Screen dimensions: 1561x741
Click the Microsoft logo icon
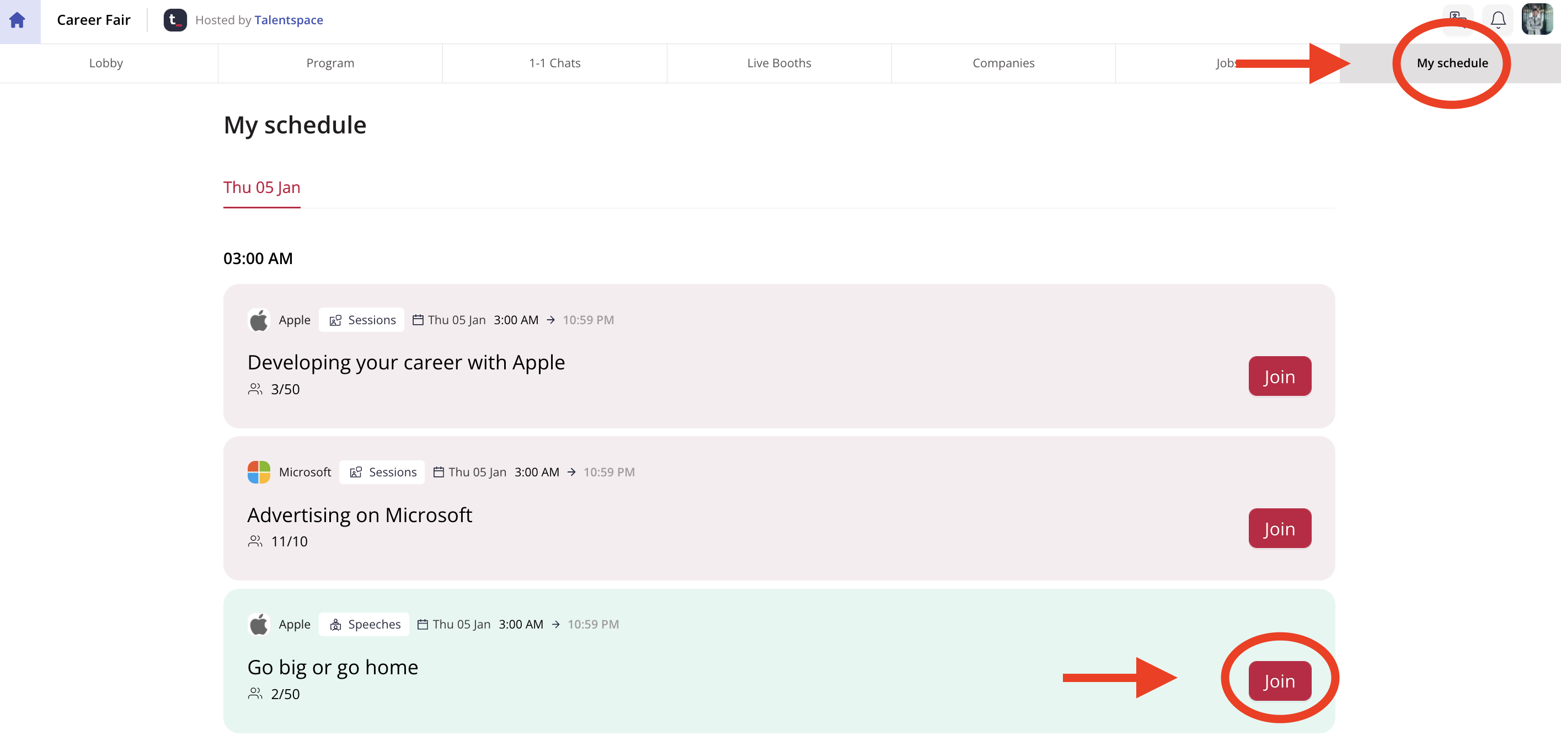[x=259, y=472]
